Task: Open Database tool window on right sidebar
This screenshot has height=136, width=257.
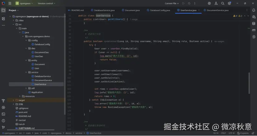Action: 254,23
